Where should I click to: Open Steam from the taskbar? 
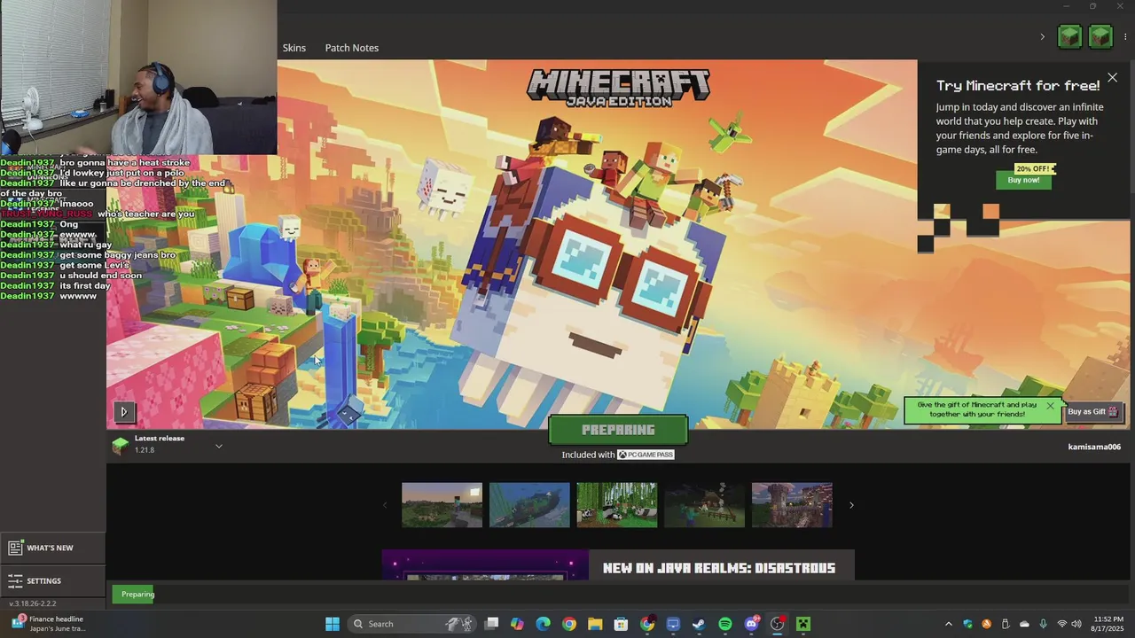tap(699, 624)
